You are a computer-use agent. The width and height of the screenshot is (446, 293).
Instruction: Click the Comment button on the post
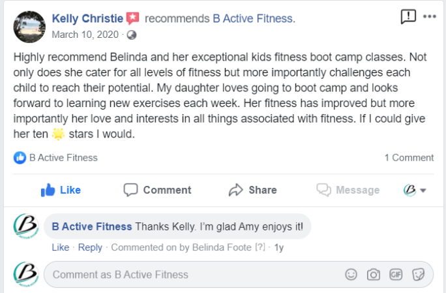coord(158,190)
